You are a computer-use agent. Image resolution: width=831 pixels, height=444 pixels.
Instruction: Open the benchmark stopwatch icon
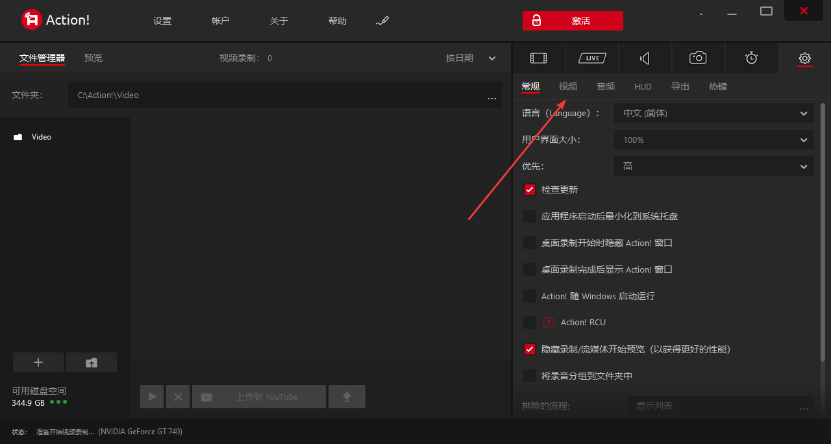pyautogui.click(x=751, y=58)
